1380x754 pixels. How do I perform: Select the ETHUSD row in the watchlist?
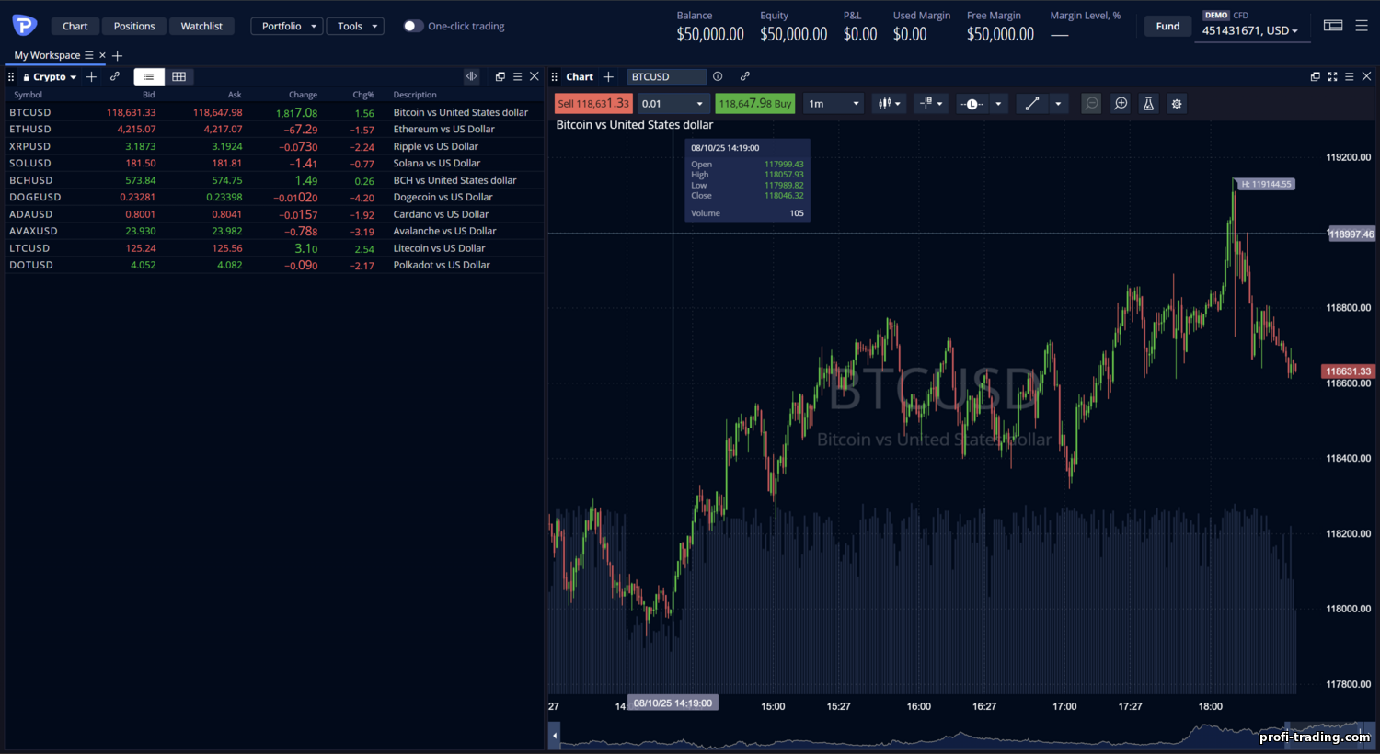tap(274, 130)
